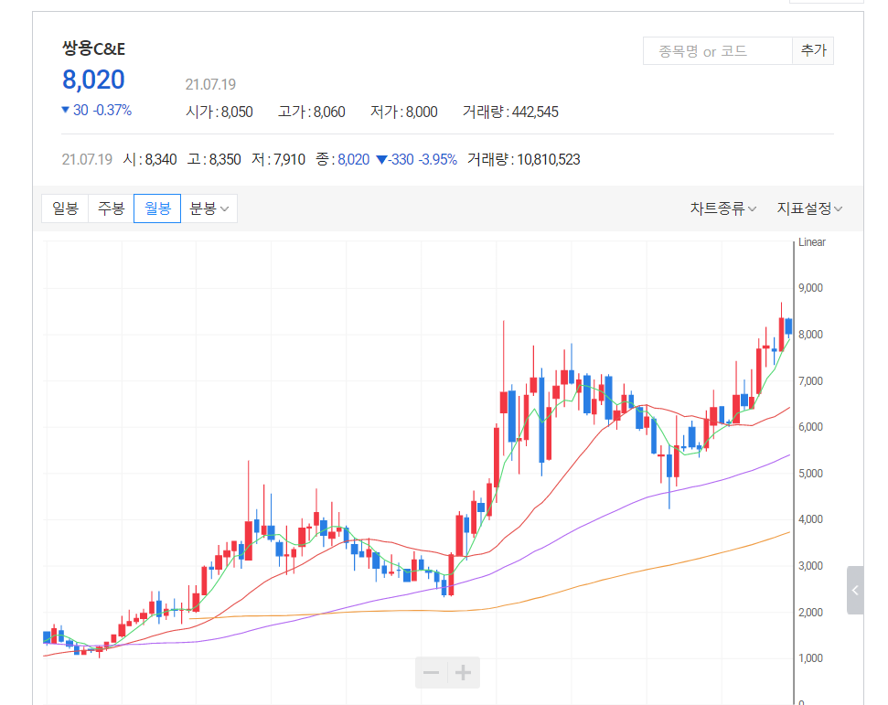This screenshot has height=705, width=888.
Task: Click the 추가 add button
Action: tap(813, 51)
